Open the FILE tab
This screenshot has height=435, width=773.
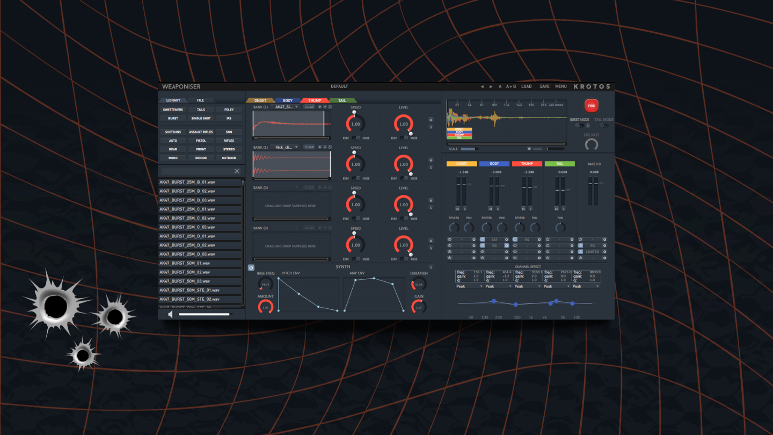point(200,100)
